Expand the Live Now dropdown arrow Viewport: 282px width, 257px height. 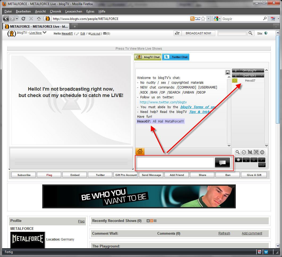point(45,33)
